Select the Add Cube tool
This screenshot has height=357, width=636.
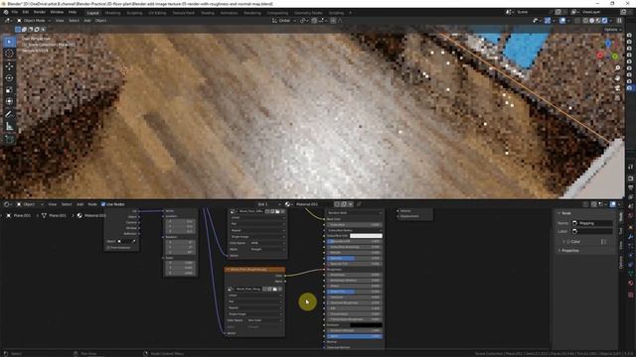[x=9, y=139]
